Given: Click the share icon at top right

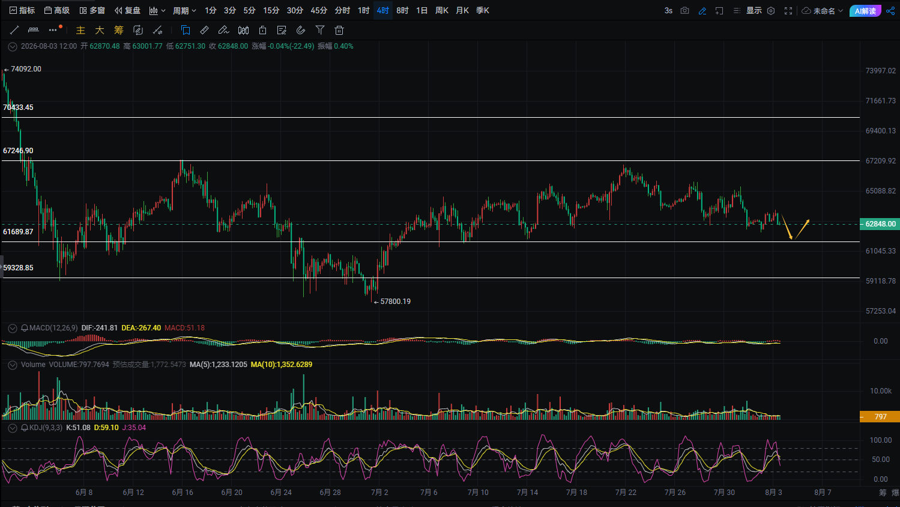Looking at the screenshot, I should coord(890,11).
